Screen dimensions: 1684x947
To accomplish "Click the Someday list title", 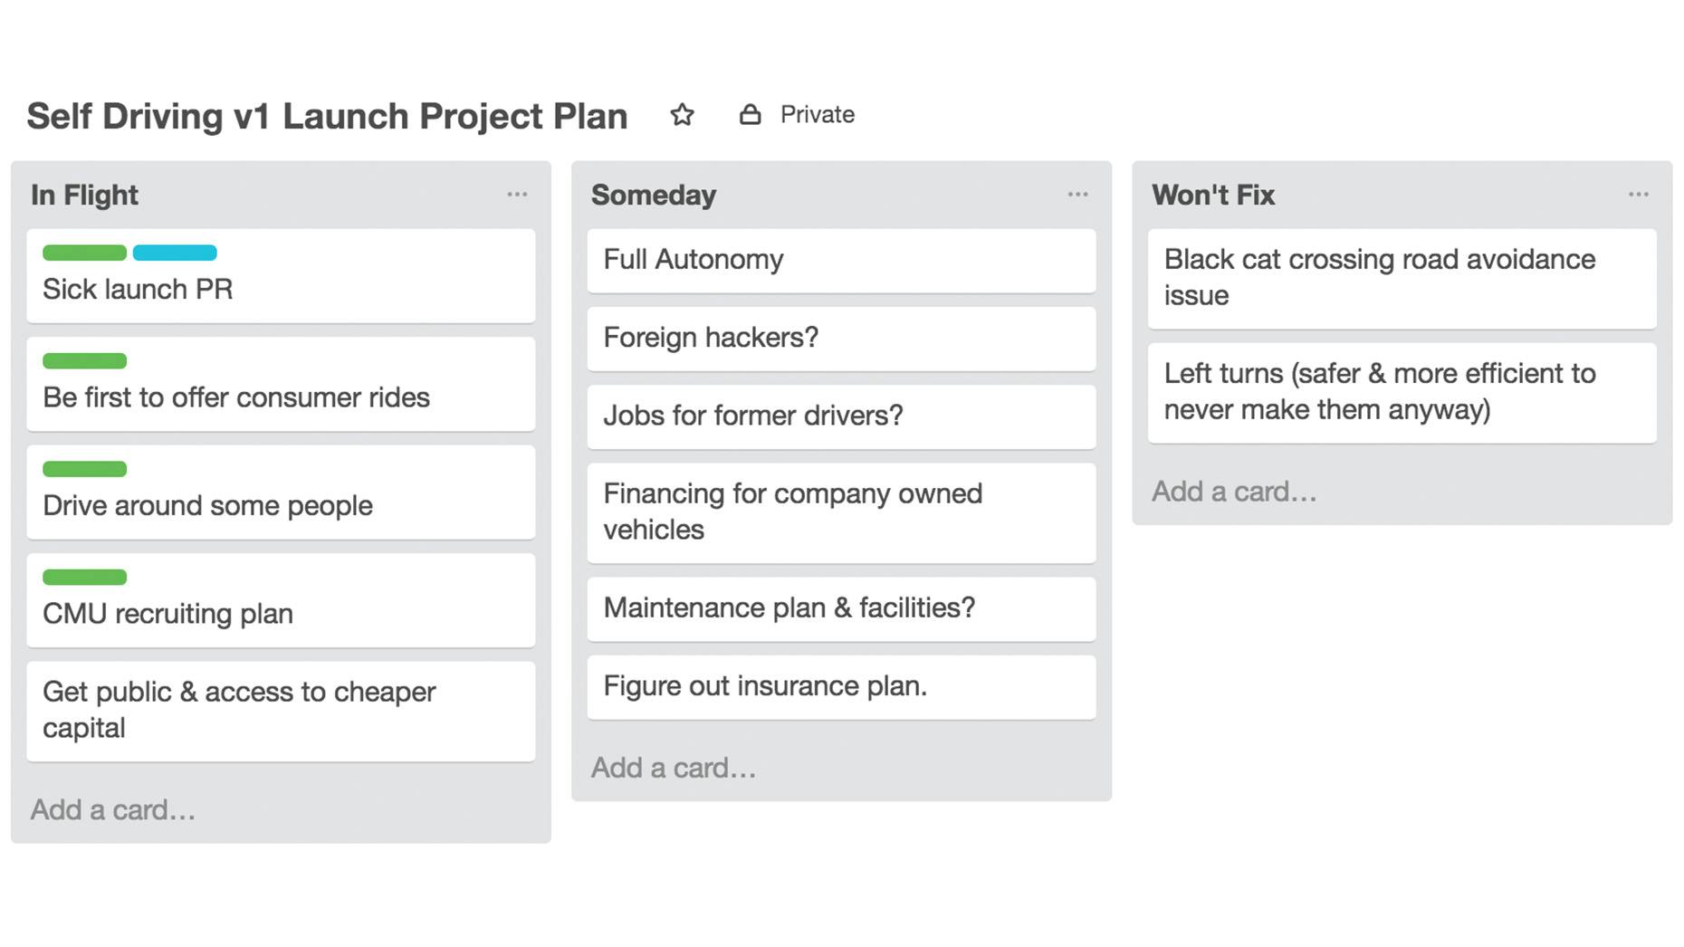I will (654, 196).
